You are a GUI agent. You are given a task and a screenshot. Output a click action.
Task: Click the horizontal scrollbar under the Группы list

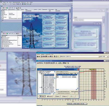pyautogui.click(x=66, y=89)
